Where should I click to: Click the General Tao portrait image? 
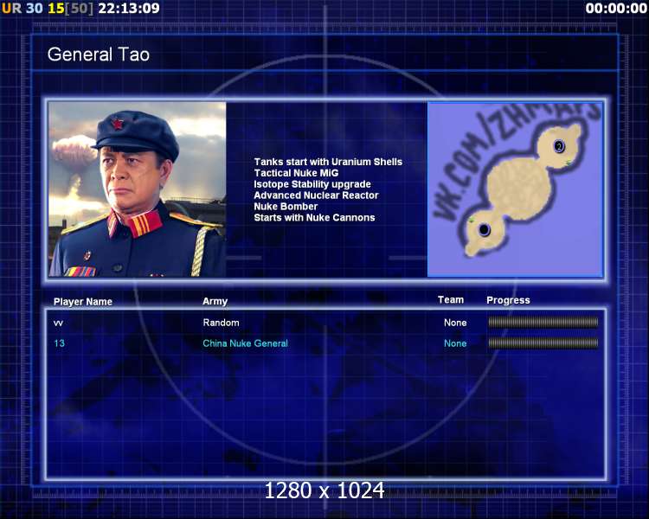click(x=137, y=189)
